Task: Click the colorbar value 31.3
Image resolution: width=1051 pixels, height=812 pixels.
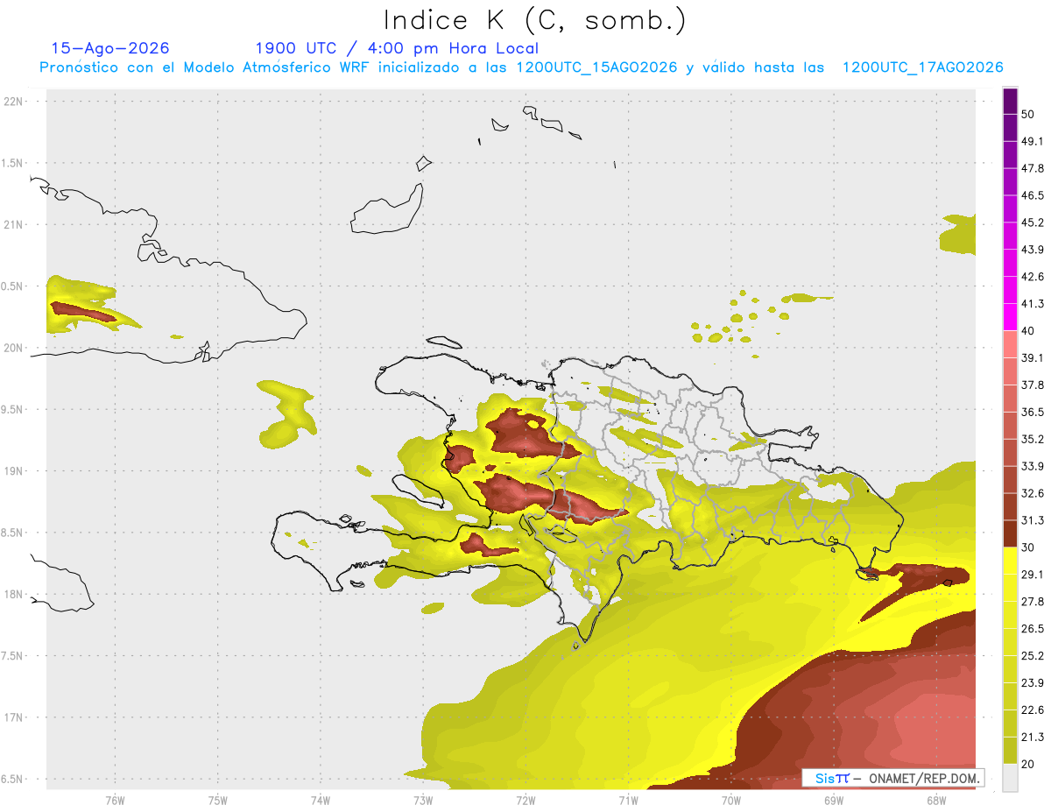Action: point(1033,521)
